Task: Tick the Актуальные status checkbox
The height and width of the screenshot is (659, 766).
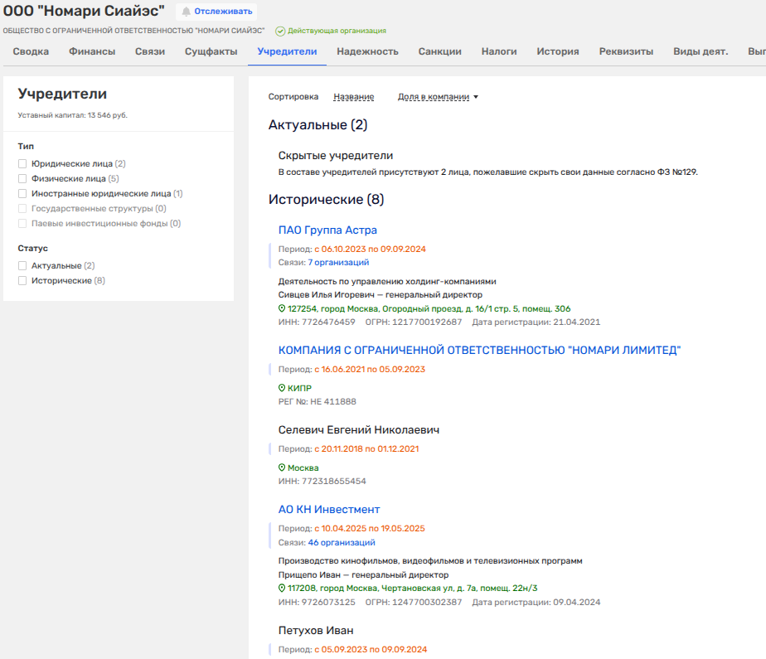Action: (x=23, y=266)
